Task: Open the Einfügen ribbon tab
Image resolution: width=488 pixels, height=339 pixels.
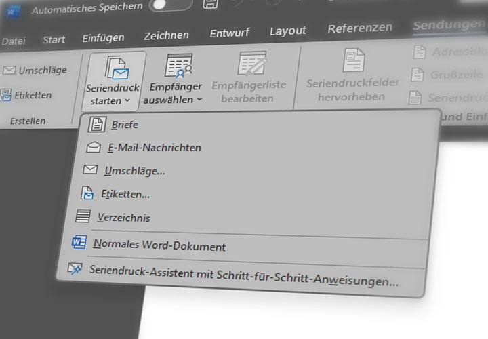Action: click(x=103, y=38)
